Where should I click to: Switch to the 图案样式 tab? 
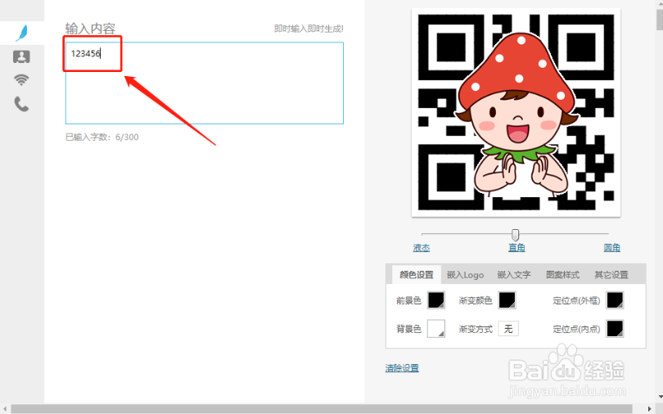[x=562, y=275]
